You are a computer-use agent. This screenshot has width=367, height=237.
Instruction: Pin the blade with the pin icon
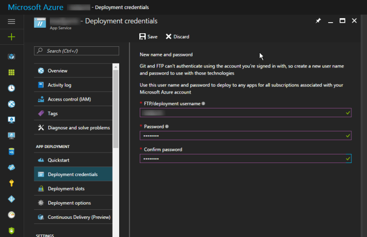tap(318, 21)
